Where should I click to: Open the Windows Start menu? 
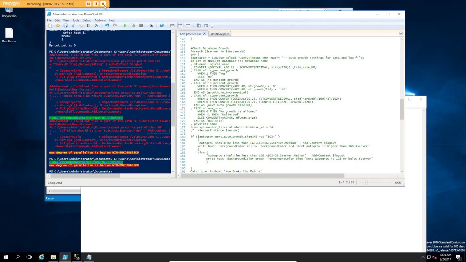coord(6,257)
